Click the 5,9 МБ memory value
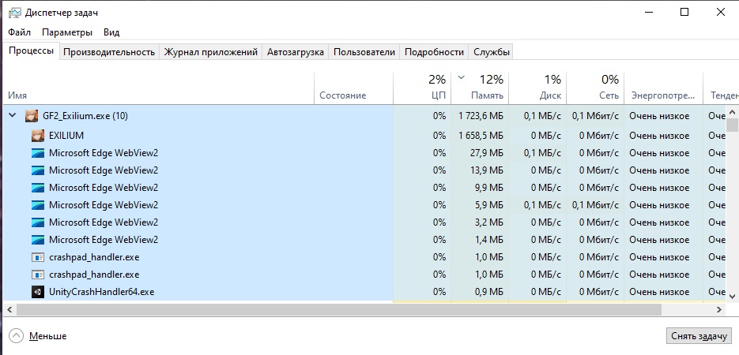The image size is (739, 355). click(x=490, y=205)
